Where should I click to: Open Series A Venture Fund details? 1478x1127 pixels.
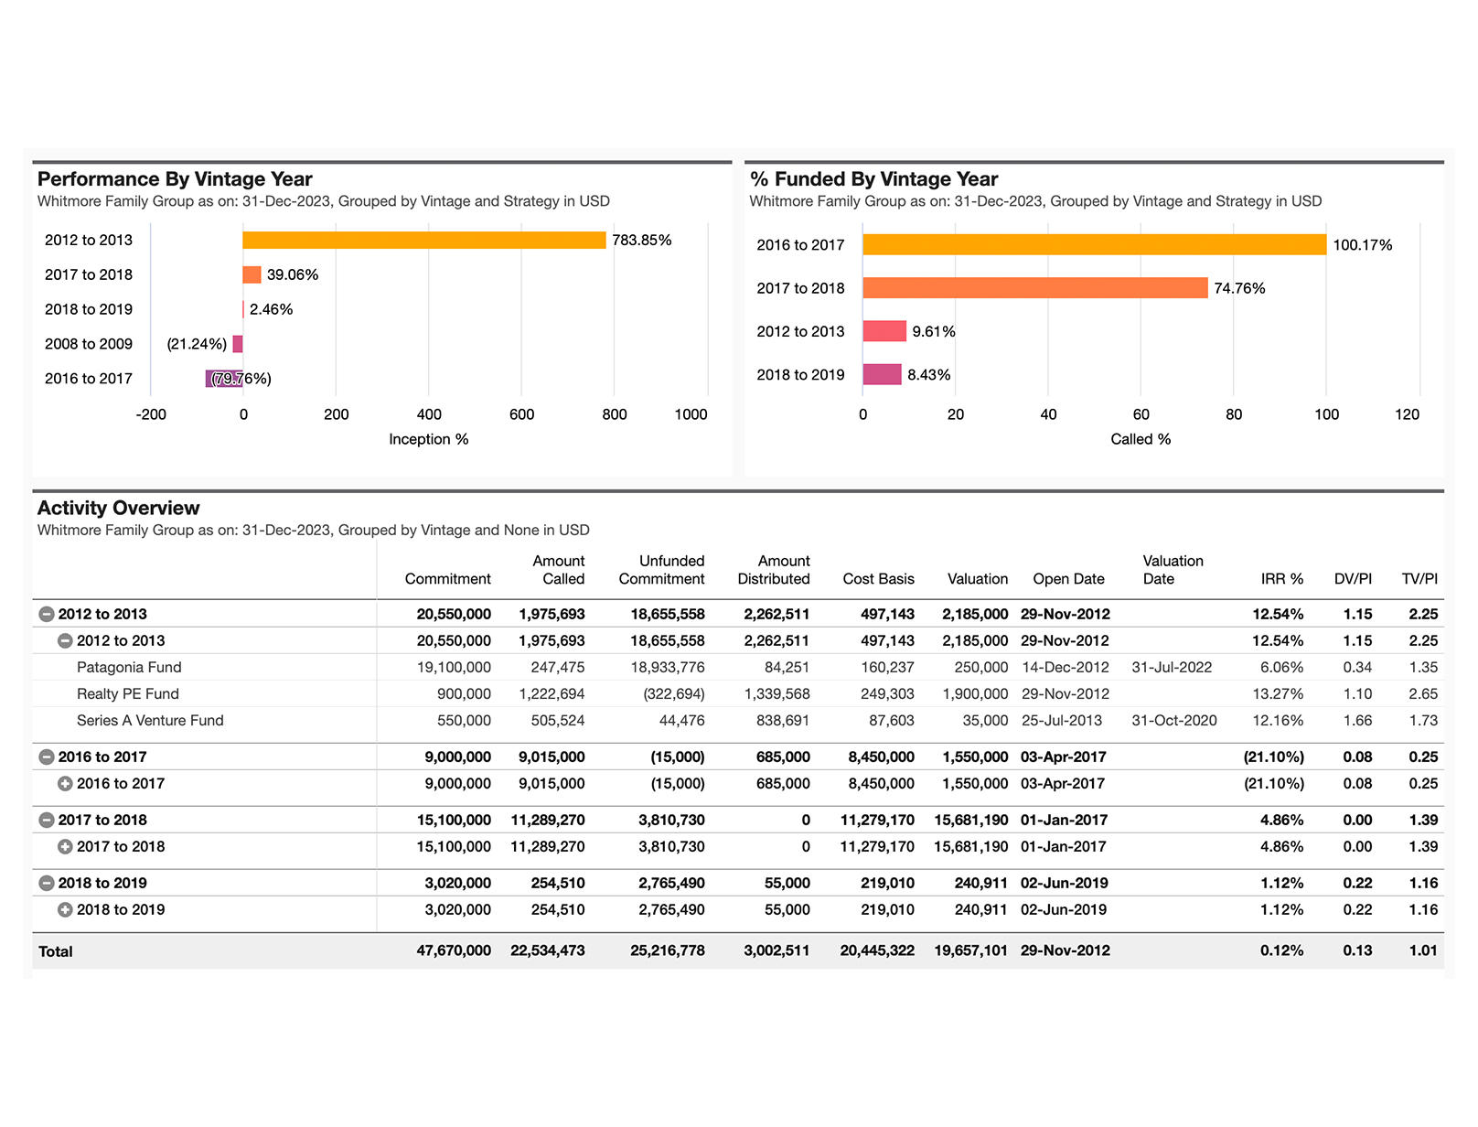click(150, 721)
